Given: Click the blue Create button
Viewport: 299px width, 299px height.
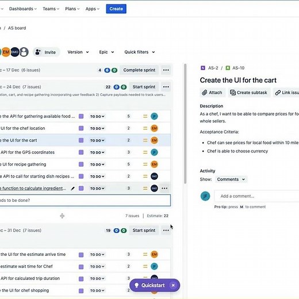Looking at the screenshot, I should point(116,9).
